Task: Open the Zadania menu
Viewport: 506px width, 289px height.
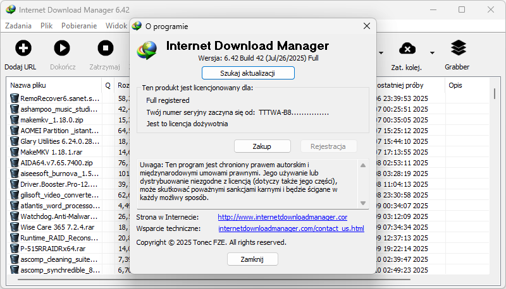Action: pos(18,26)
